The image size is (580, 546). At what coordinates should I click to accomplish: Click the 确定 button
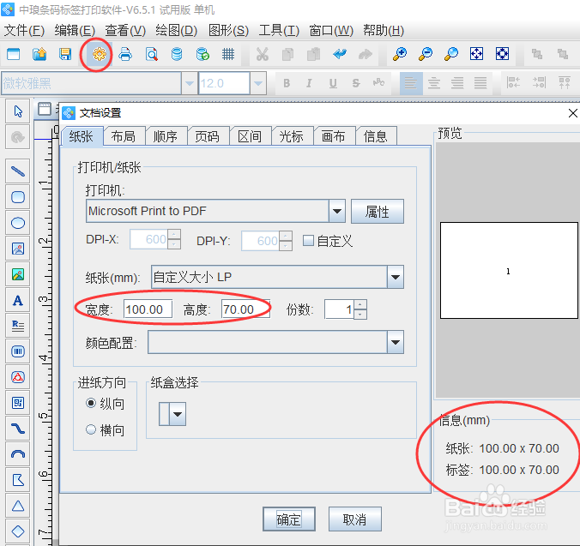289,519
